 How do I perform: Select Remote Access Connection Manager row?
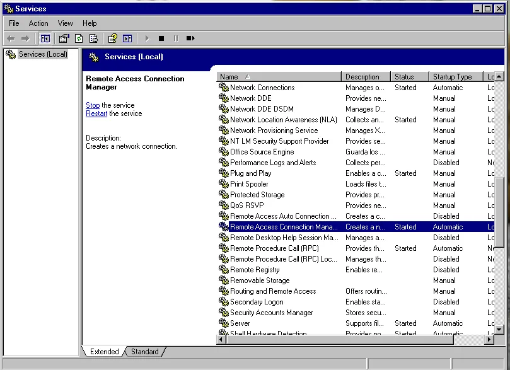[356, 227]
